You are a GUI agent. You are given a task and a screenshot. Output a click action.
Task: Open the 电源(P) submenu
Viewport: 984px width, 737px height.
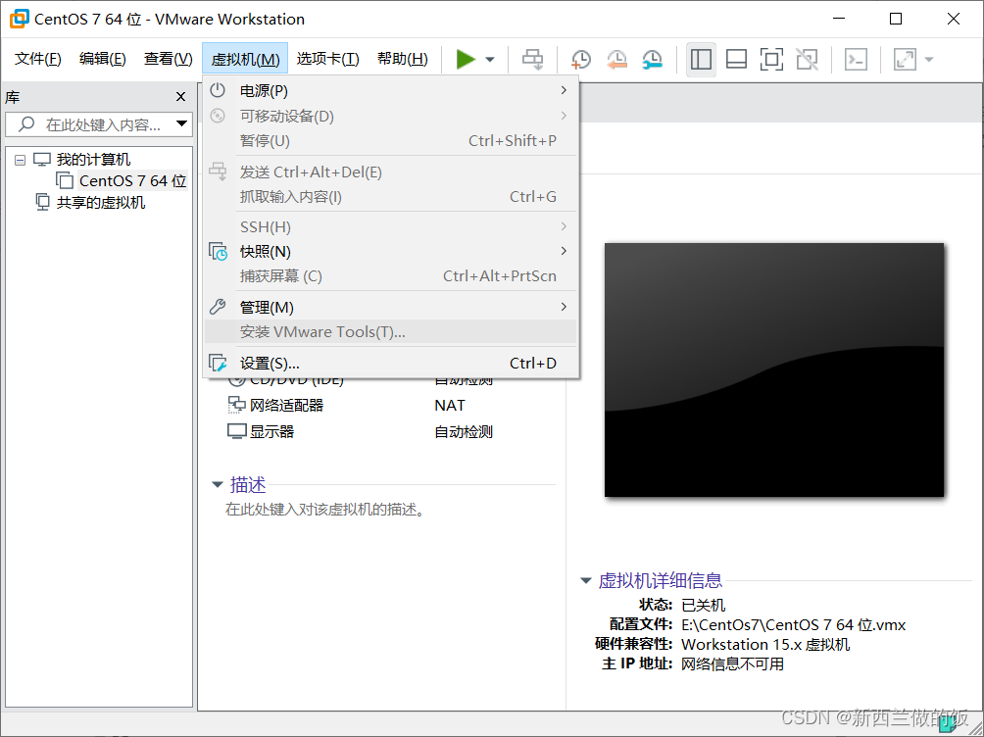pyautogui.click(x=390, y=91)
